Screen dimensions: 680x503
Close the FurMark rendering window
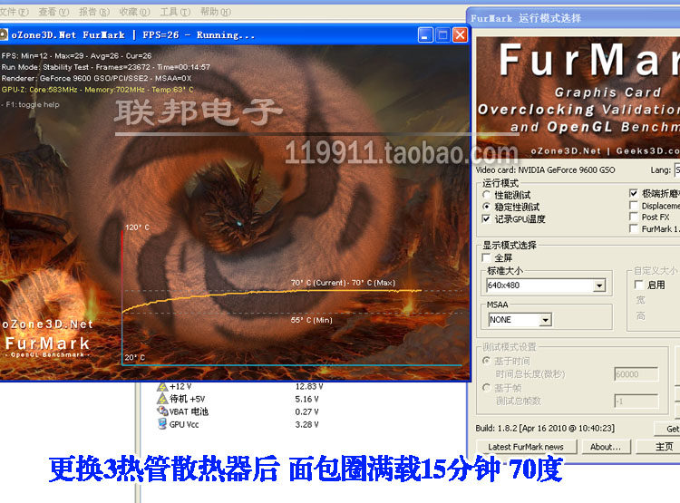coord(460,35)
